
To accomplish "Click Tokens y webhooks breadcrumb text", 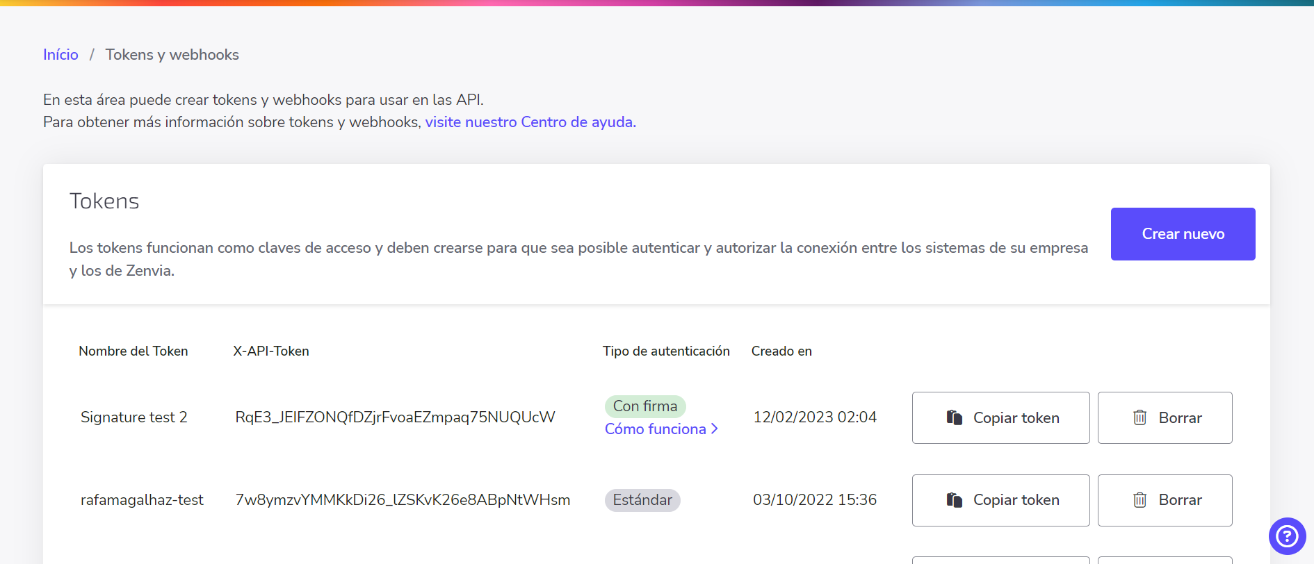I will click(x=172, y=55).
